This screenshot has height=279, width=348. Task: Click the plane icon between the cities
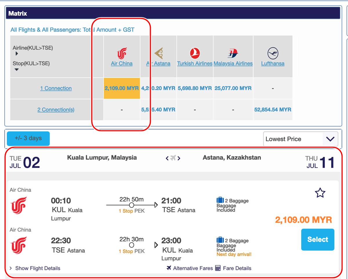173,158
